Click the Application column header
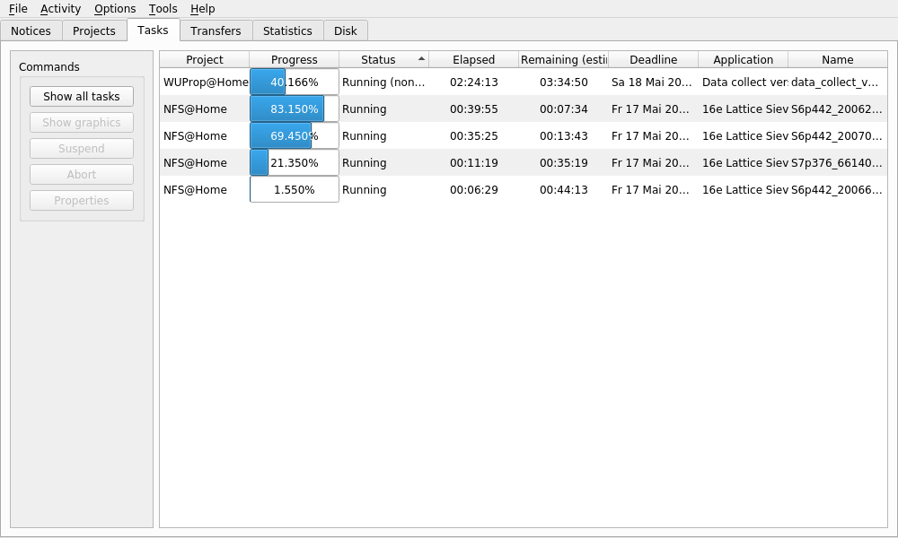 (x=743, y=60)
